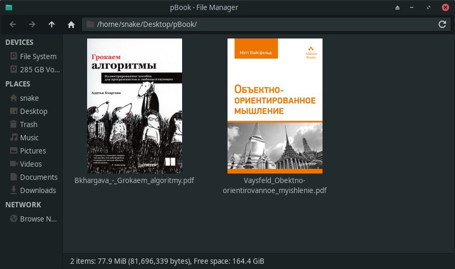
Task: Go back with the left arrow button
Action: pos(13,24)
